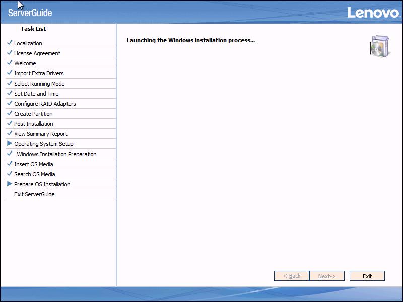Click the disabled Back button
This screenshot has width=403, height=302.
pos(292,276)
